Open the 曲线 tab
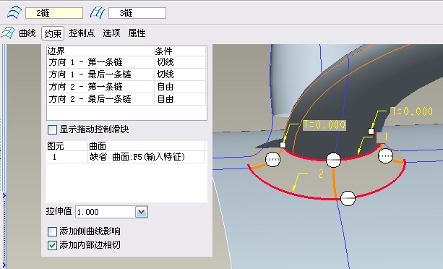The width and height of the screenshot is (443, 269). click(27, 33)
